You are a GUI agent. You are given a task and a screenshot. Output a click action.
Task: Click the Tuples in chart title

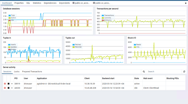pos(7,38)
